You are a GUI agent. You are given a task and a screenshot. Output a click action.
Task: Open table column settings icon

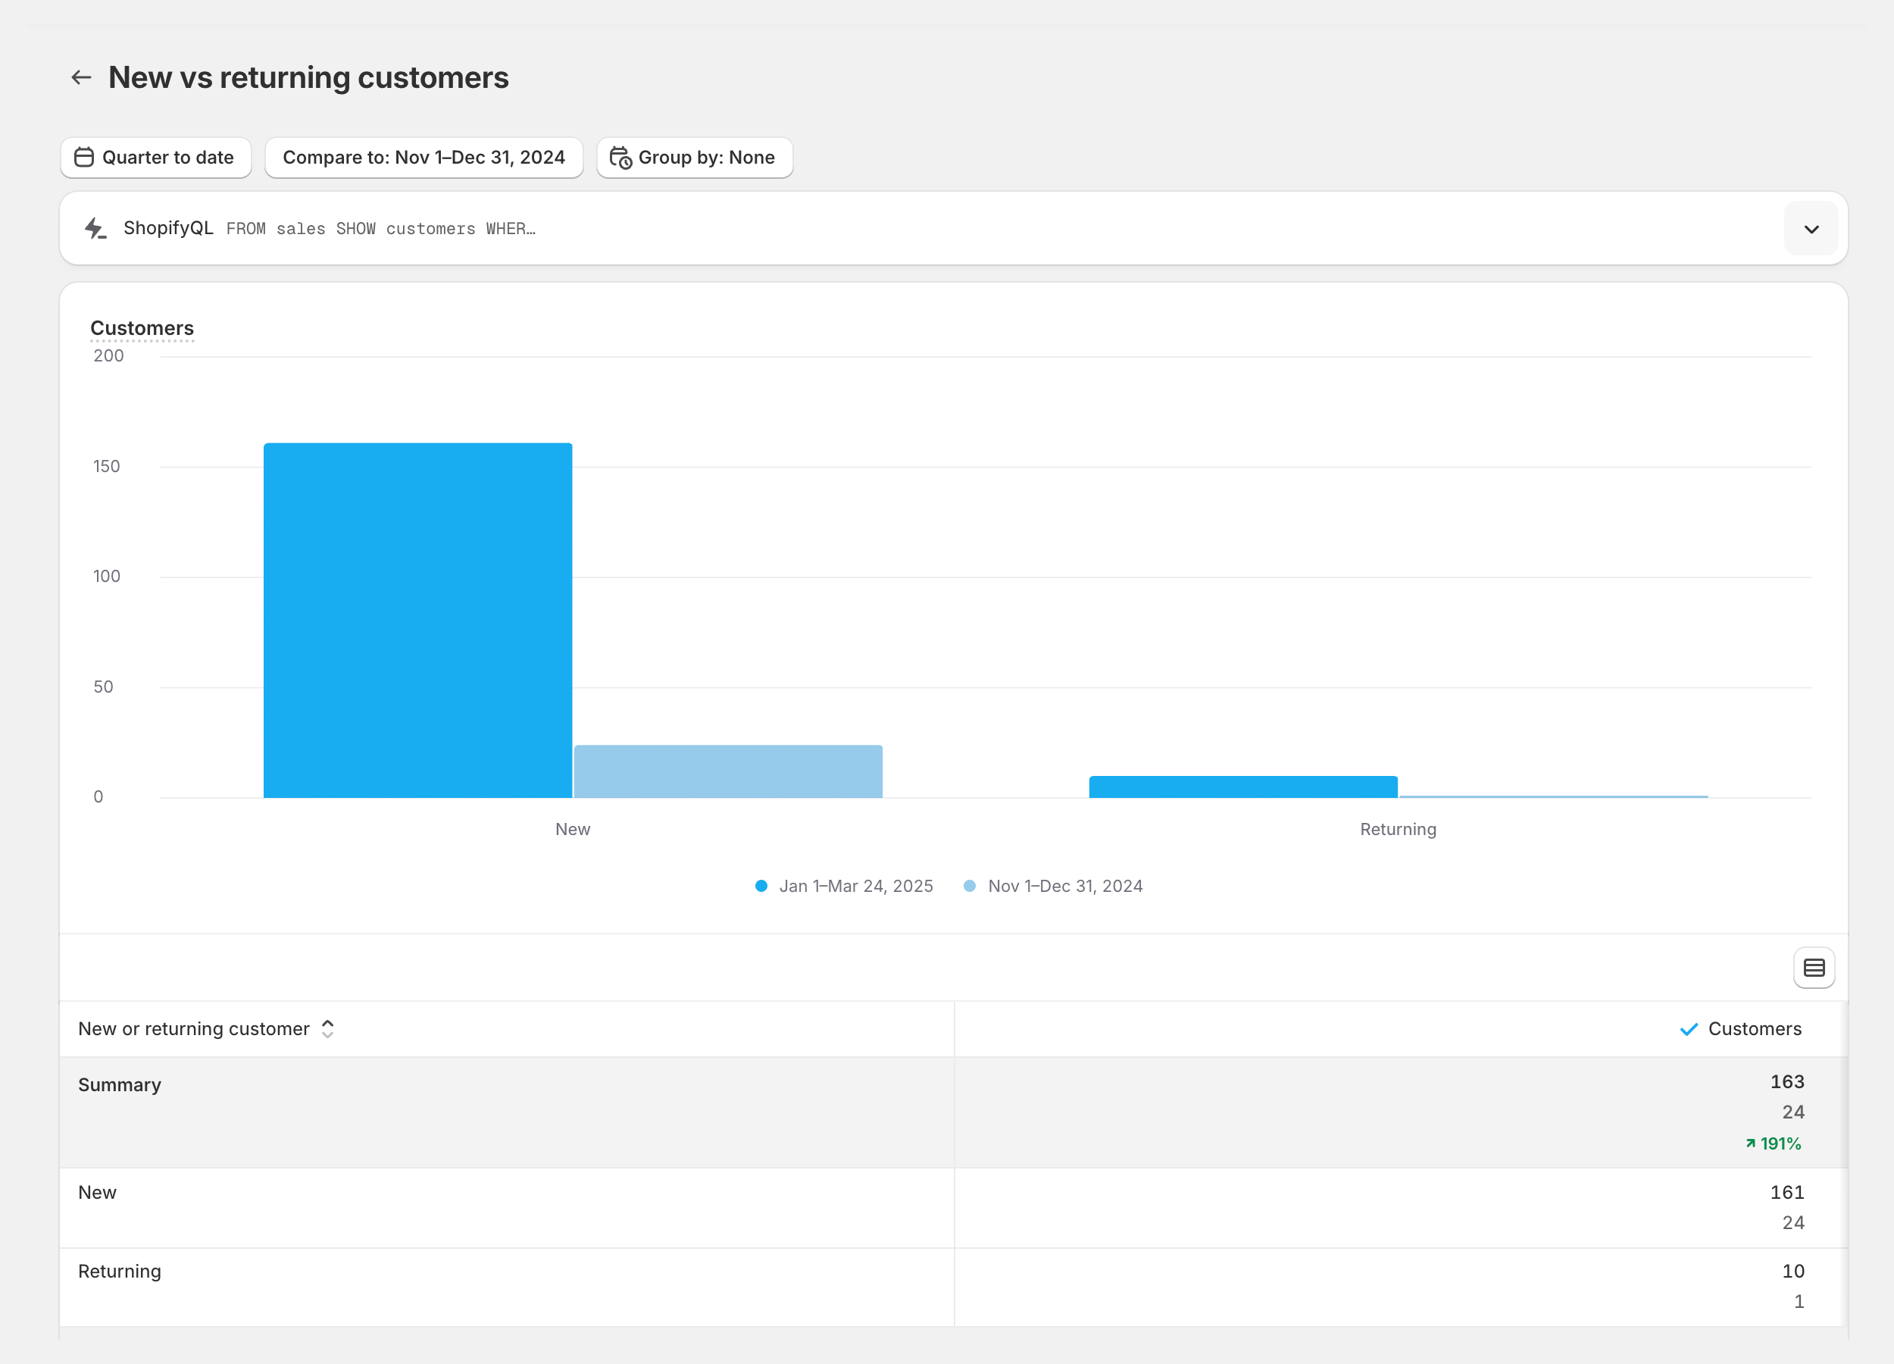pyautogui.click(x=1814, y=968)
